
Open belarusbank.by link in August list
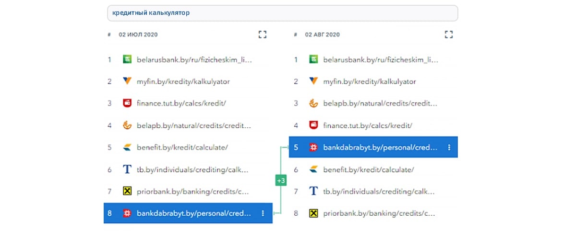pyautogui.click(x=380, y=60)
